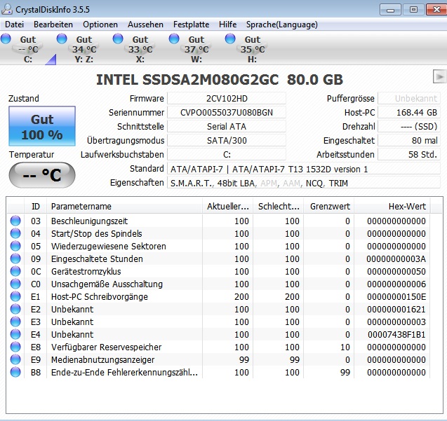Click the serial number CVPO0055037U080BGN
Screen dimensions: 447x421
[227, 113]
